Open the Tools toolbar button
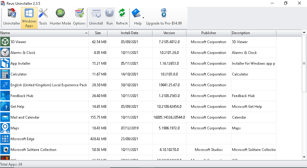 point(43,18)
